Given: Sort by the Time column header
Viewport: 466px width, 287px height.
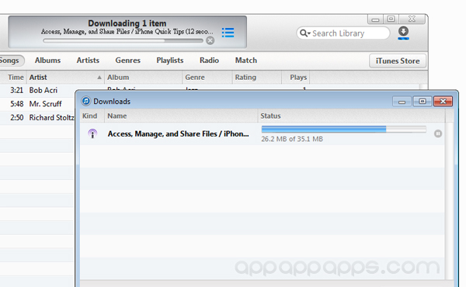Looking at the screenshot, I should coord(13,77).
